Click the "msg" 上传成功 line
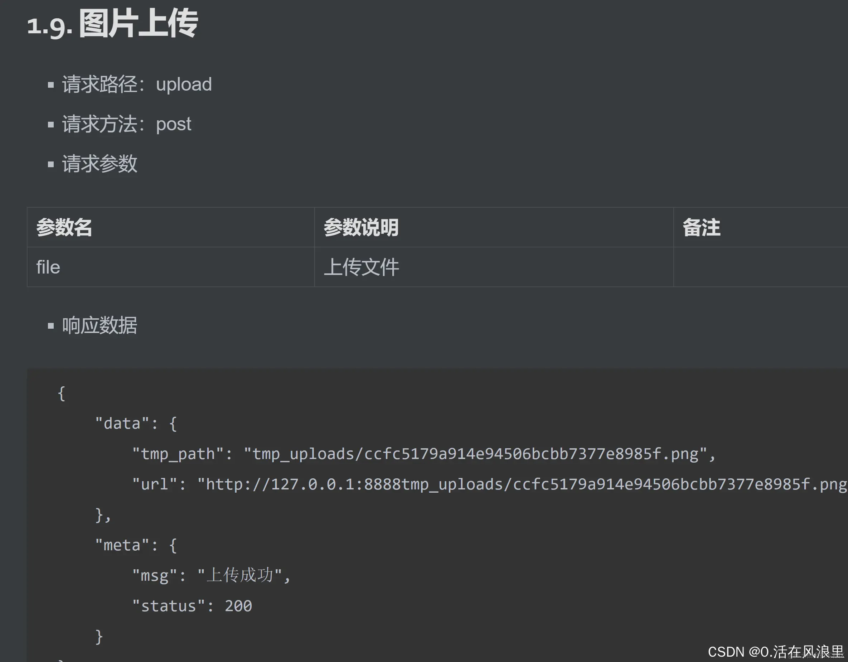Image resolution: width=848 pixels, height=662 pixels. (211, 576)
